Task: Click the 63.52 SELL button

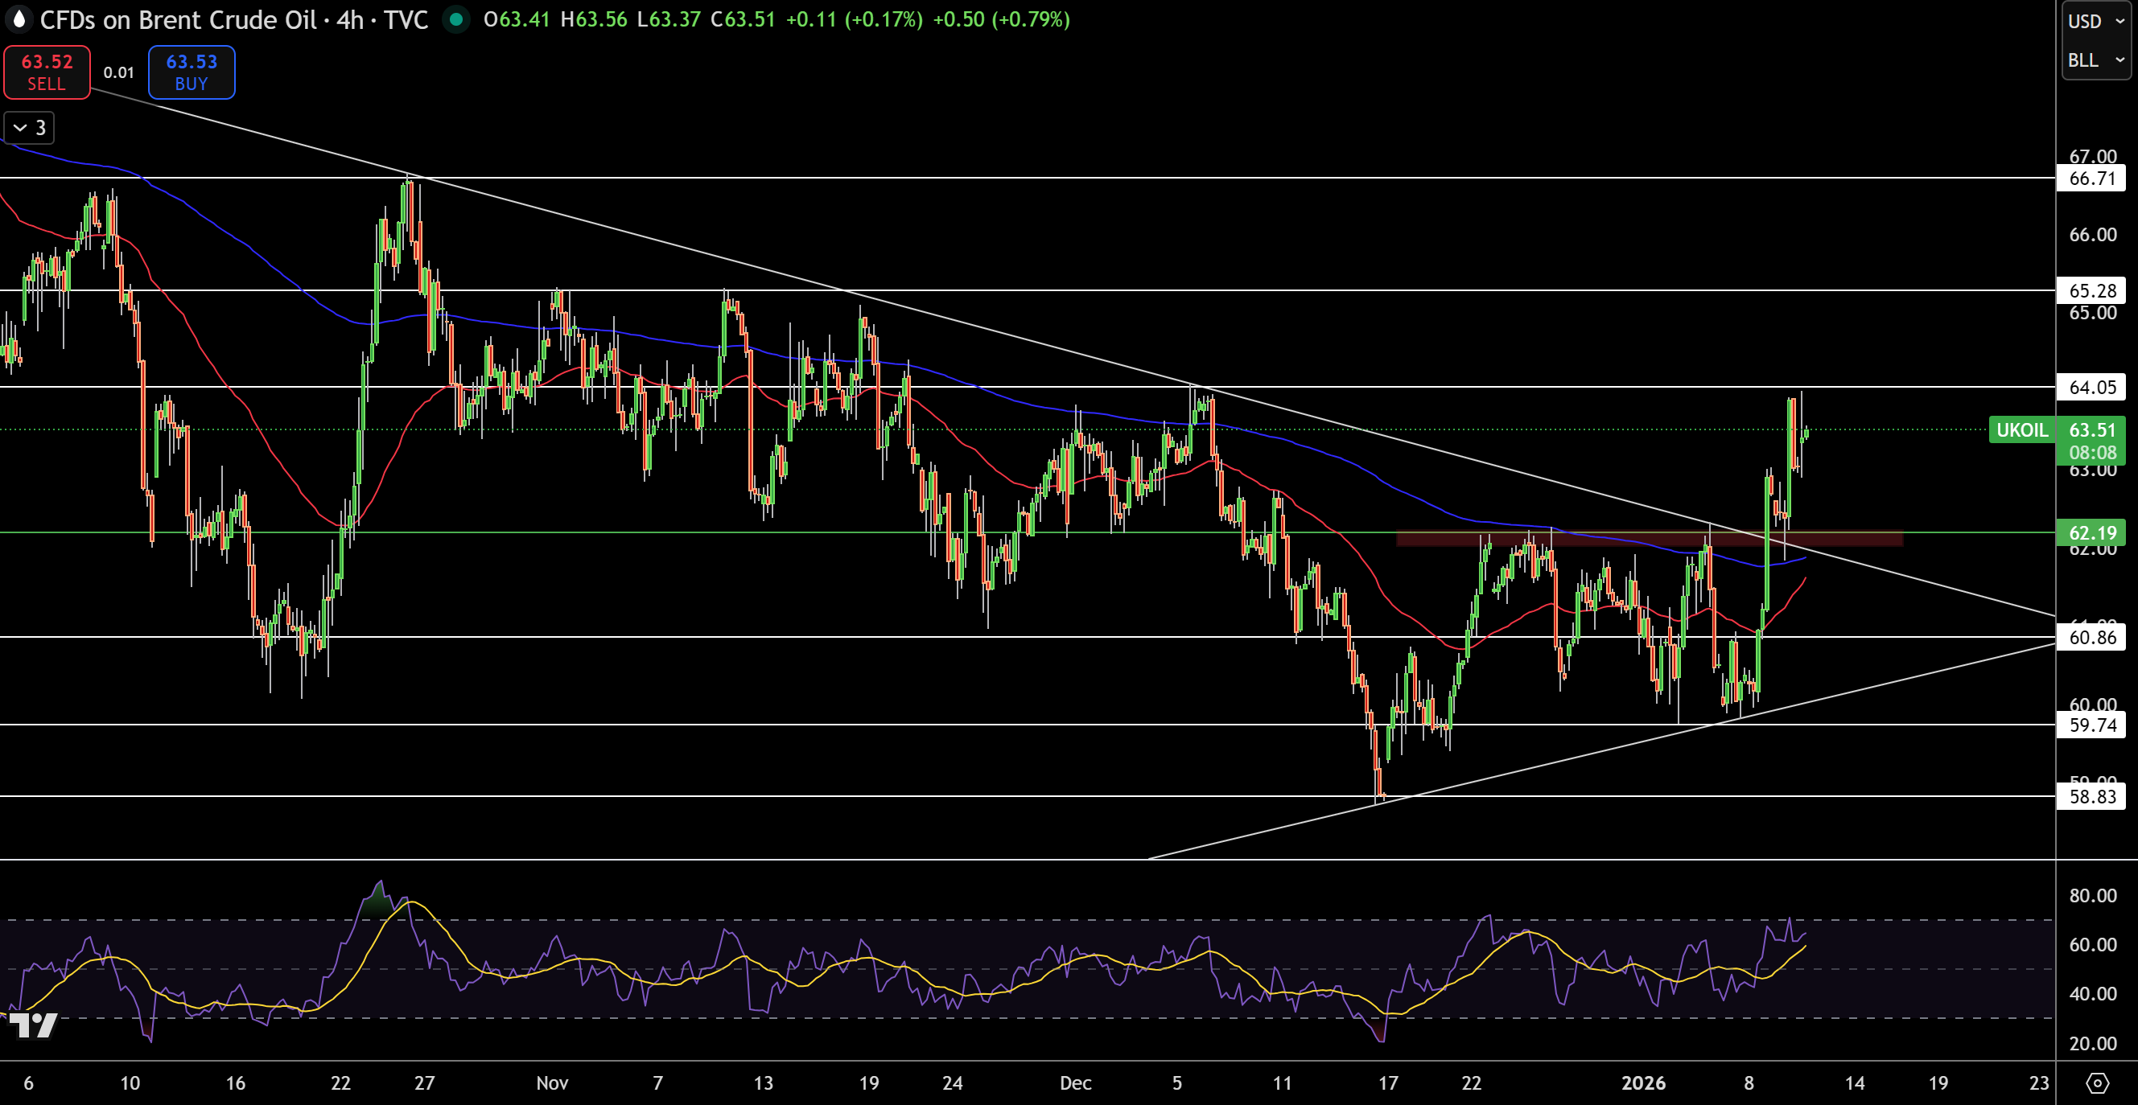Action: (x=47, y=72)
